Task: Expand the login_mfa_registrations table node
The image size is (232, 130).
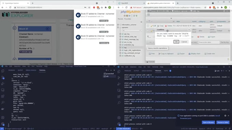Action: click(x=120, y=50)
